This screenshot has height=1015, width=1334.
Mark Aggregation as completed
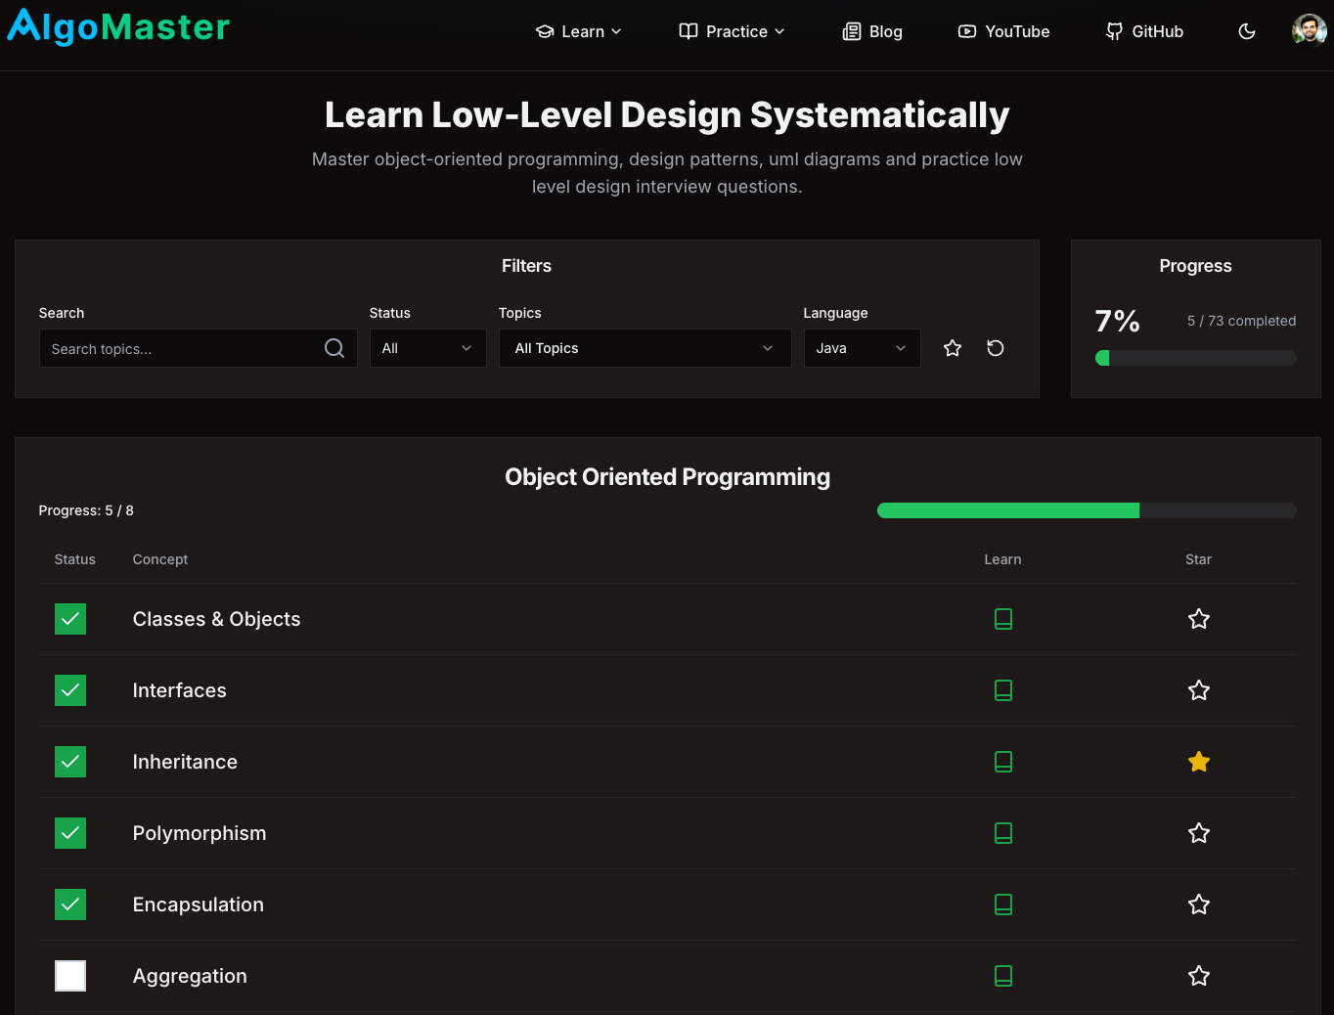(69, 976)
